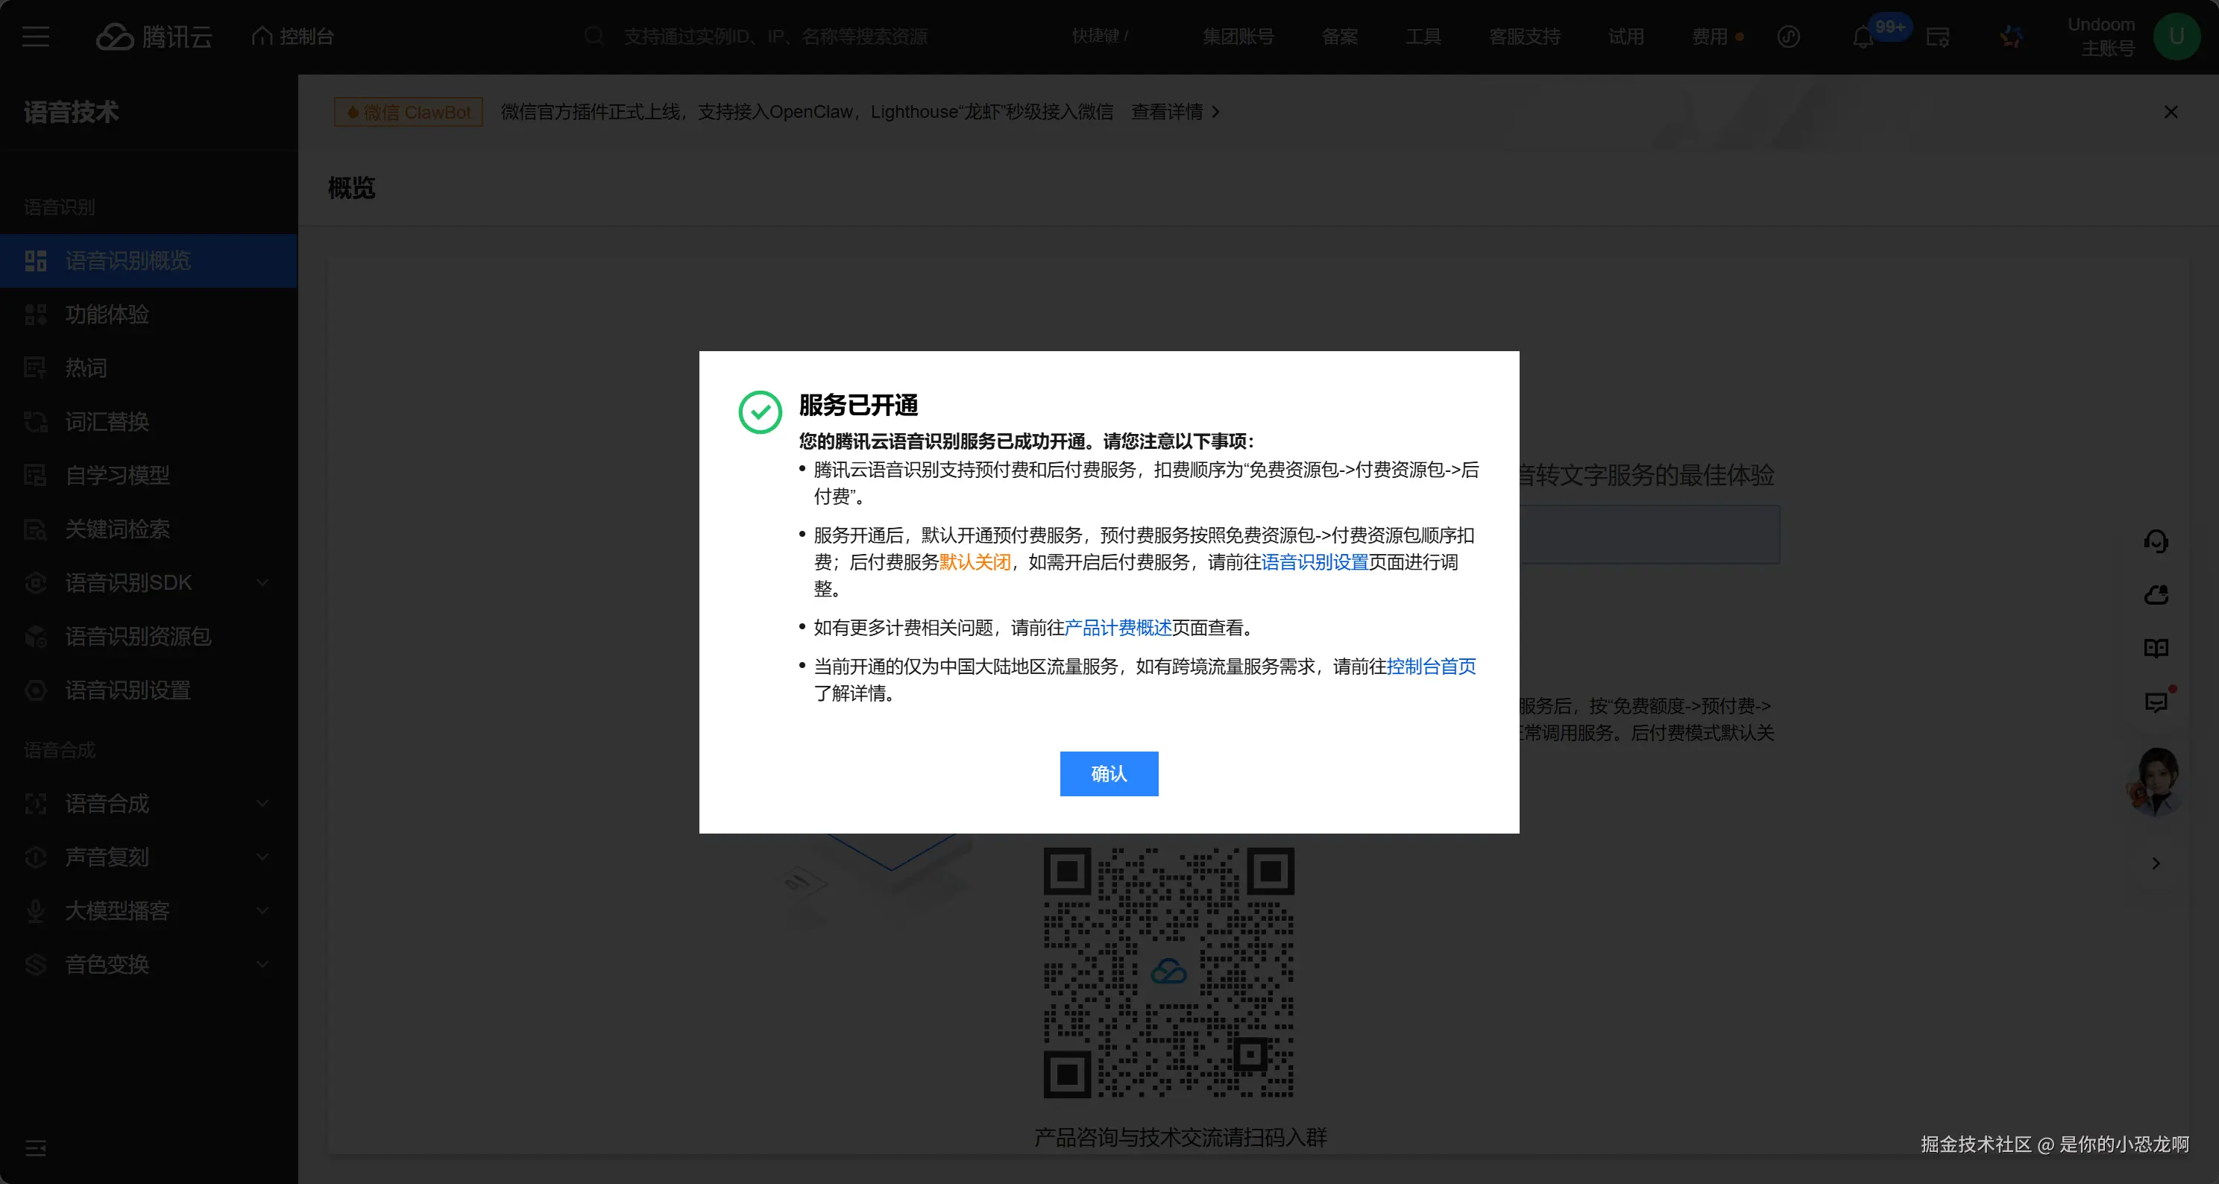Follow the 控制台首页 link in dialog
Viewport: 2219px width, 1184px height.
(1431, 667)
